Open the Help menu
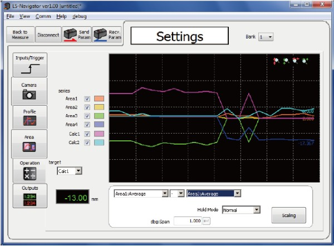Viewport: 334px width, 246px height. [x=62, y=16]
